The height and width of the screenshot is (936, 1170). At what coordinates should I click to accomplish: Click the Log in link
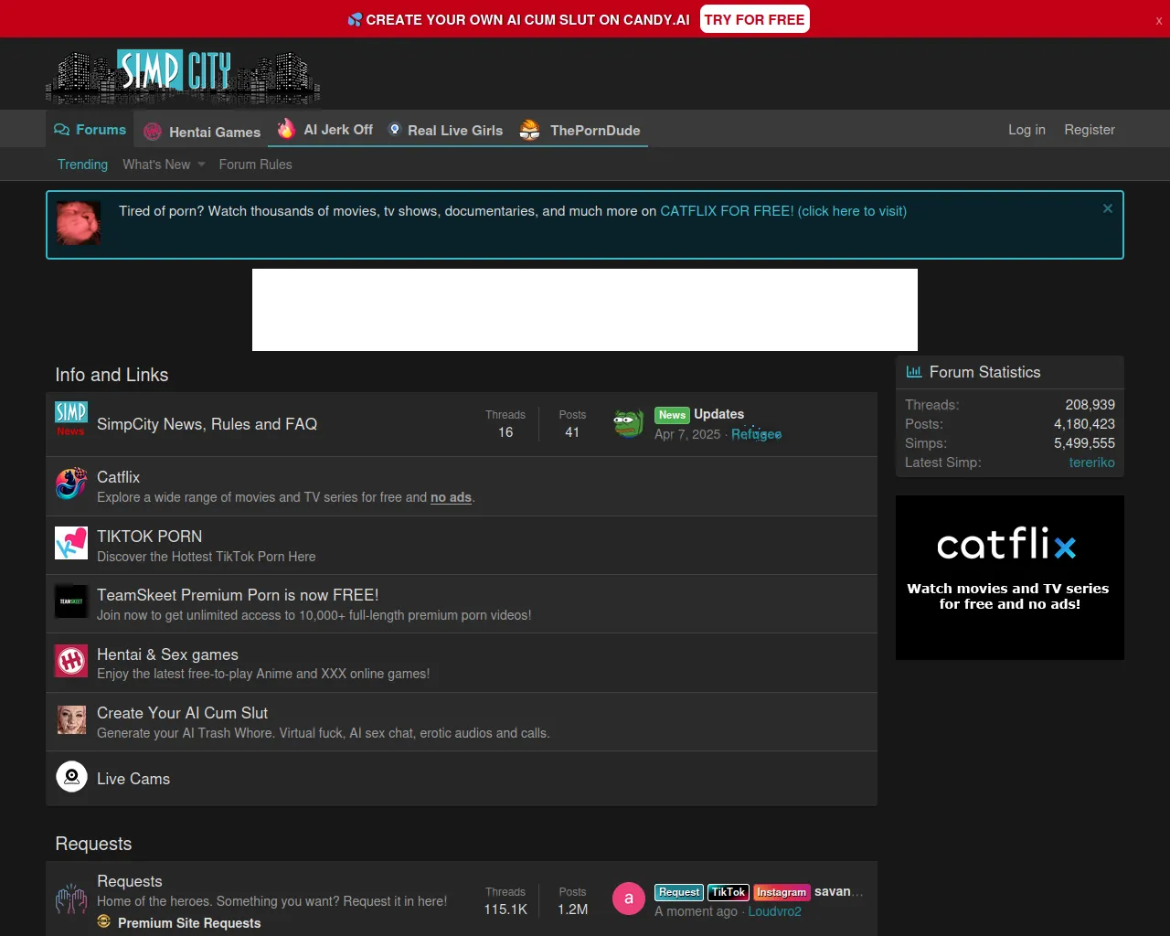click(x=1026, y=130)
